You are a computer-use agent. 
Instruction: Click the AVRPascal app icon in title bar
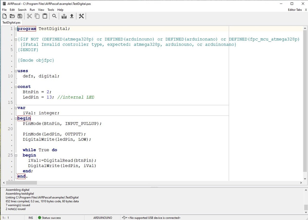[4, 4]
